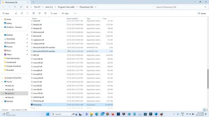Open Youtube thumbnail folder in sidebar
This screenshot has width=209, height=117.
click(12, 66)
